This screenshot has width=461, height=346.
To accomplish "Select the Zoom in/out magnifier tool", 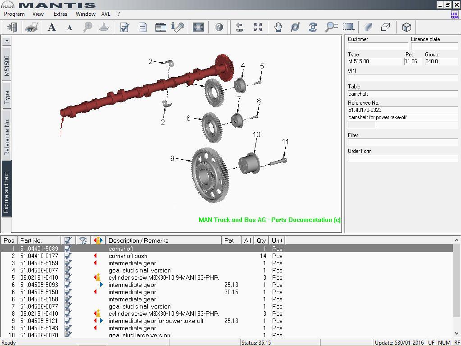I will tap(331, 27).
